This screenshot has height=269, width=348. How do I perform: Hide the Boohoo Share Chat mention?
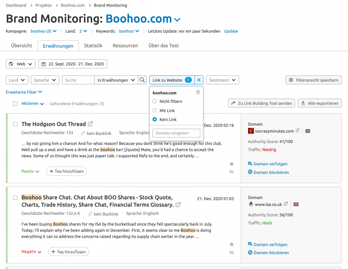(232, 252)
